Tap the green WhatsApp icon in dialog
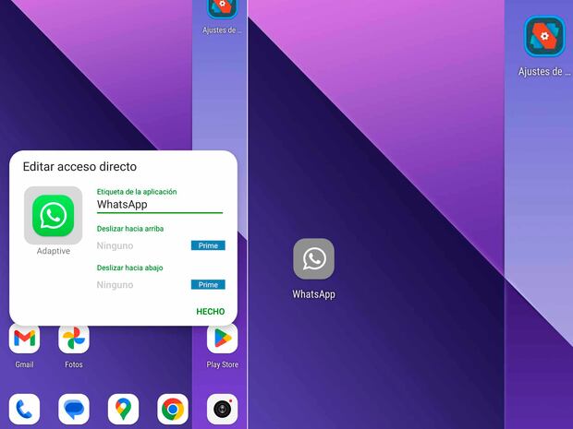Screen dimensions: 573x429 [53, 216]
